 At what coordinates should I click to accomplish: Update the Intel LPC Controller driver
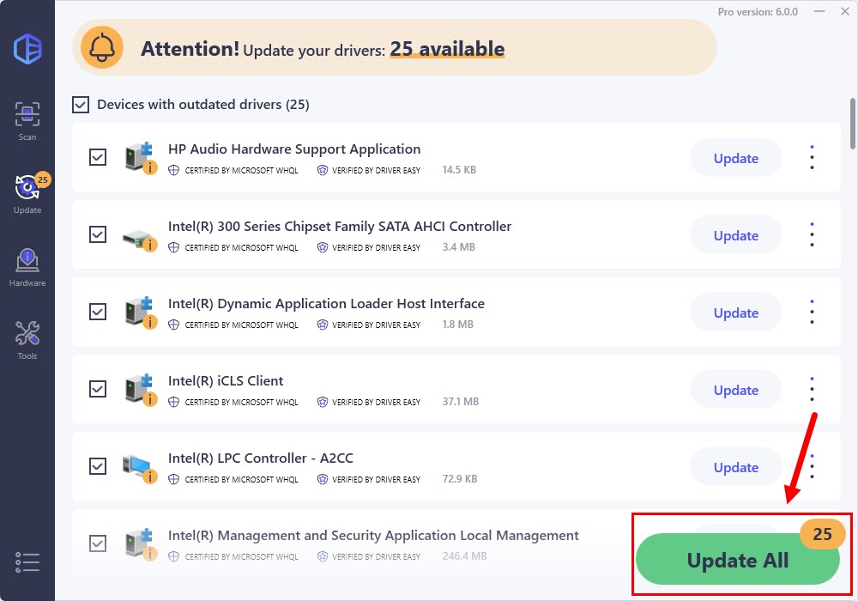(x=736, y=466)
